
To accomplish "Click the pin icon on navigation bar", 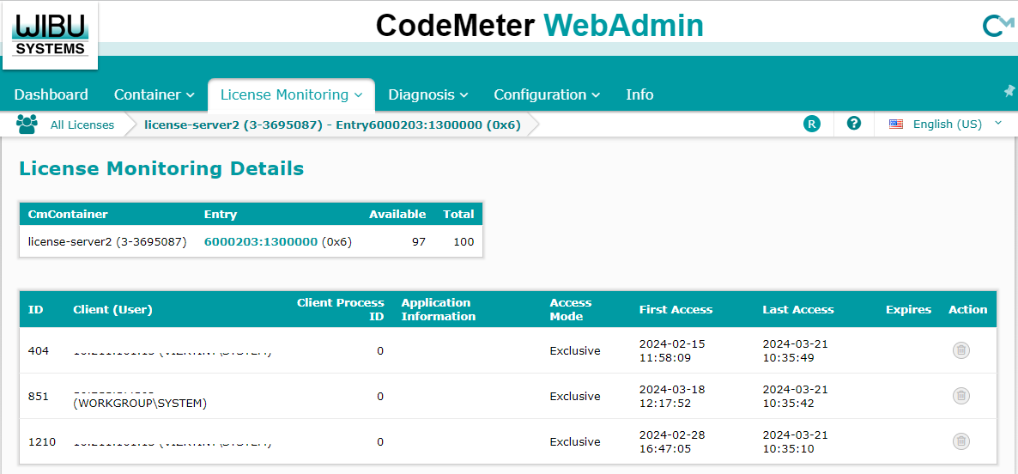I will coord(1009,91).
